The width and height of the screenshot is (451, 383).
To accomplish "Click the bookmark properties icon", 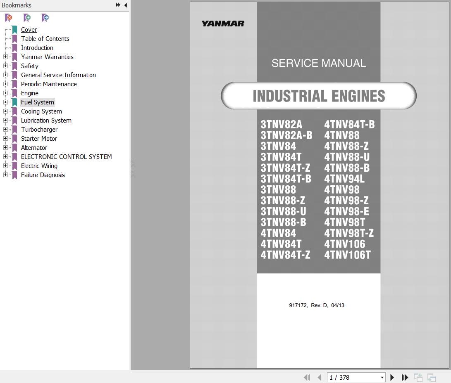I will (x=45, y=18).
